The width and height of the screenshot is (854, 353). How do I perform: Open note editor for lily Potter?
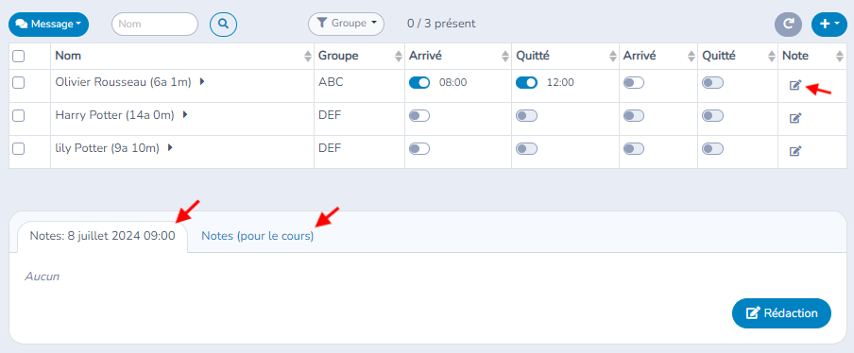[795, 151]
